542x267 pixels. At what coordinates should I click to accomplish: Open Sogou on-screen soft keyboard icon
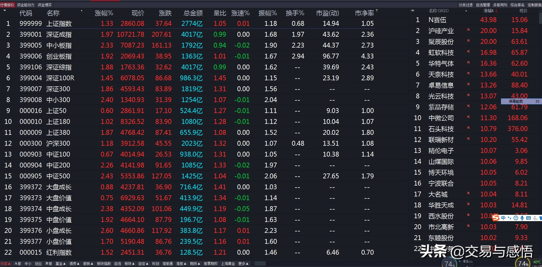click(x=528, y=218)
